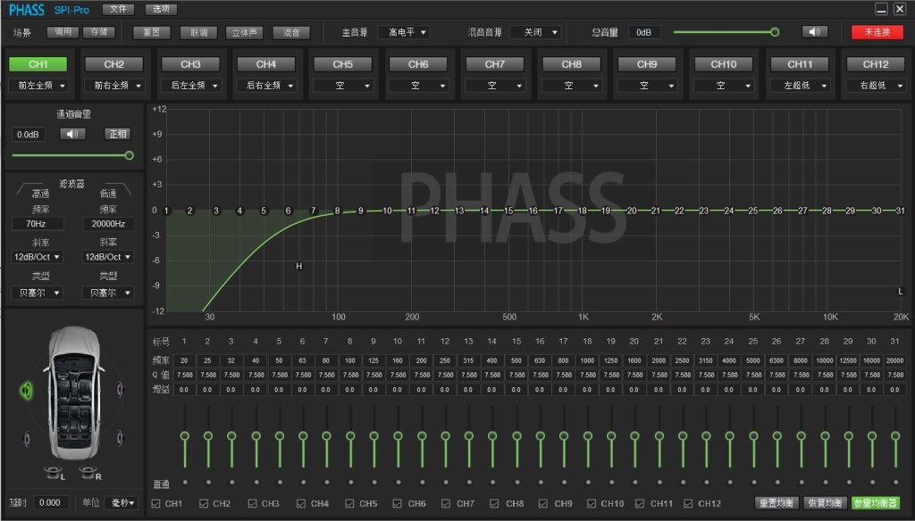Open the 混音音源 关闭 dropdown
Viewport: 915px width, 521px height.
(536, 32)
